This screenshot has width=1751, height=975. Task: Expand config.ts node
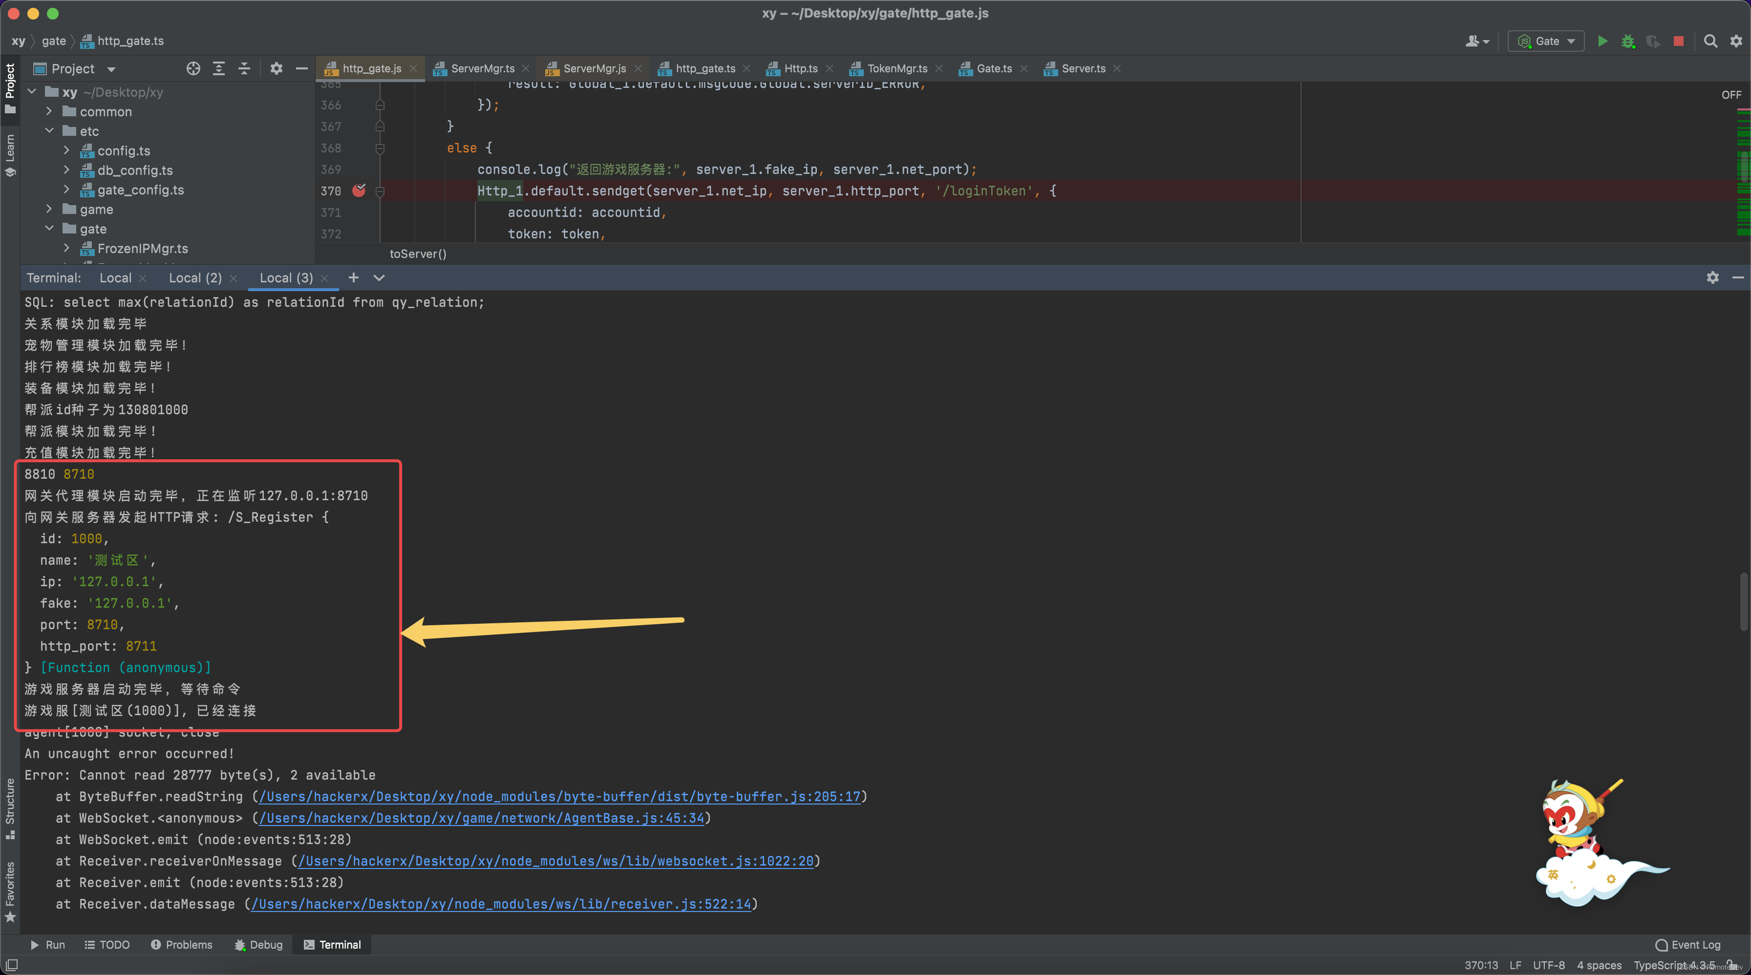pos(66,150)
